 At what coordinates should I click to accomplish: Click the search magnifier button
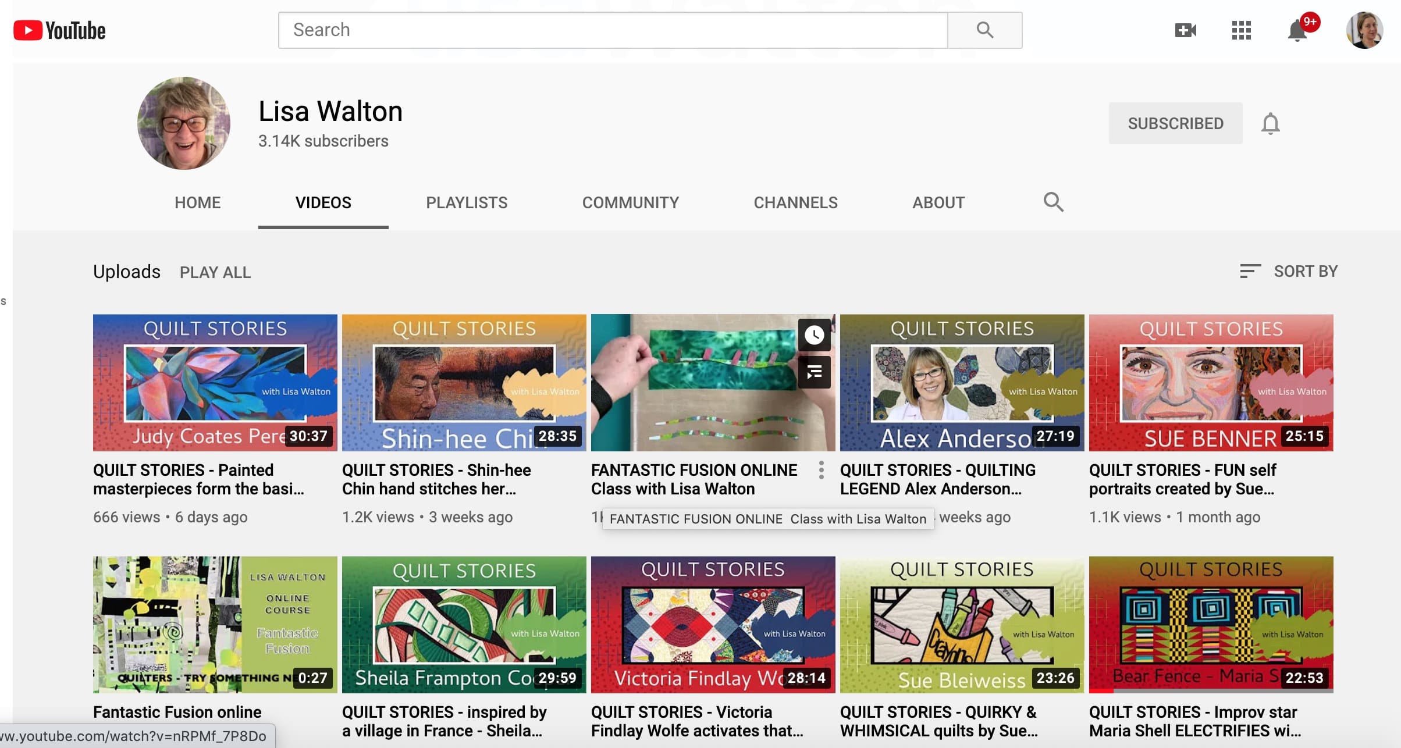tap(984, 30)
